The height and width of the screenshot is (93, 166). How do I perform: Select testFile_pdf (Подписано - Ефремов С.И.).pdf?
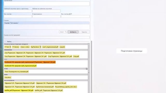point(19,90)
